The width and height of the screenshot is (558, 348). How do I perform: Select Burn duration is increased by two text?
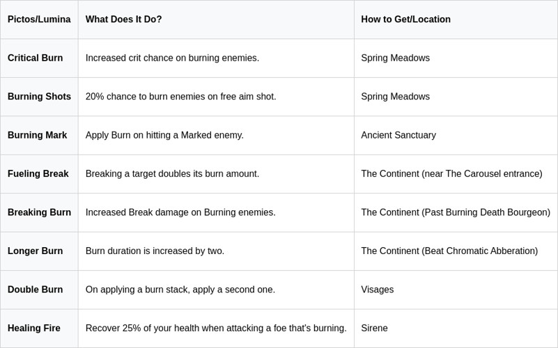point(155,251)
